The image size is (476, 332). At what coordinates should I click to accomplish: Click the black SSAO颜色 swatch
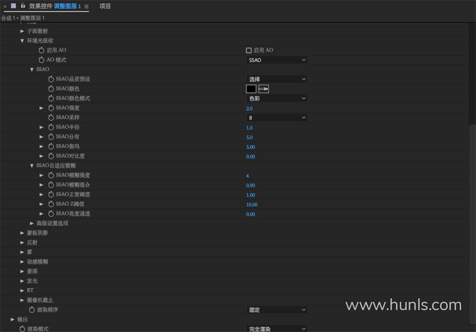pyautogui.click(x=251, y=89)
